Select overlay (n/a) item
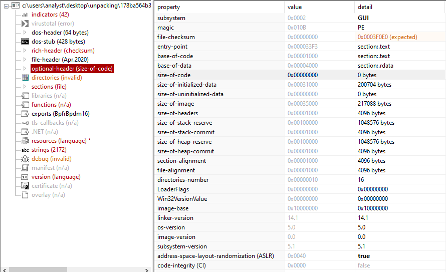The height and width of the screenshot is (272, 446). pos(48,195)
